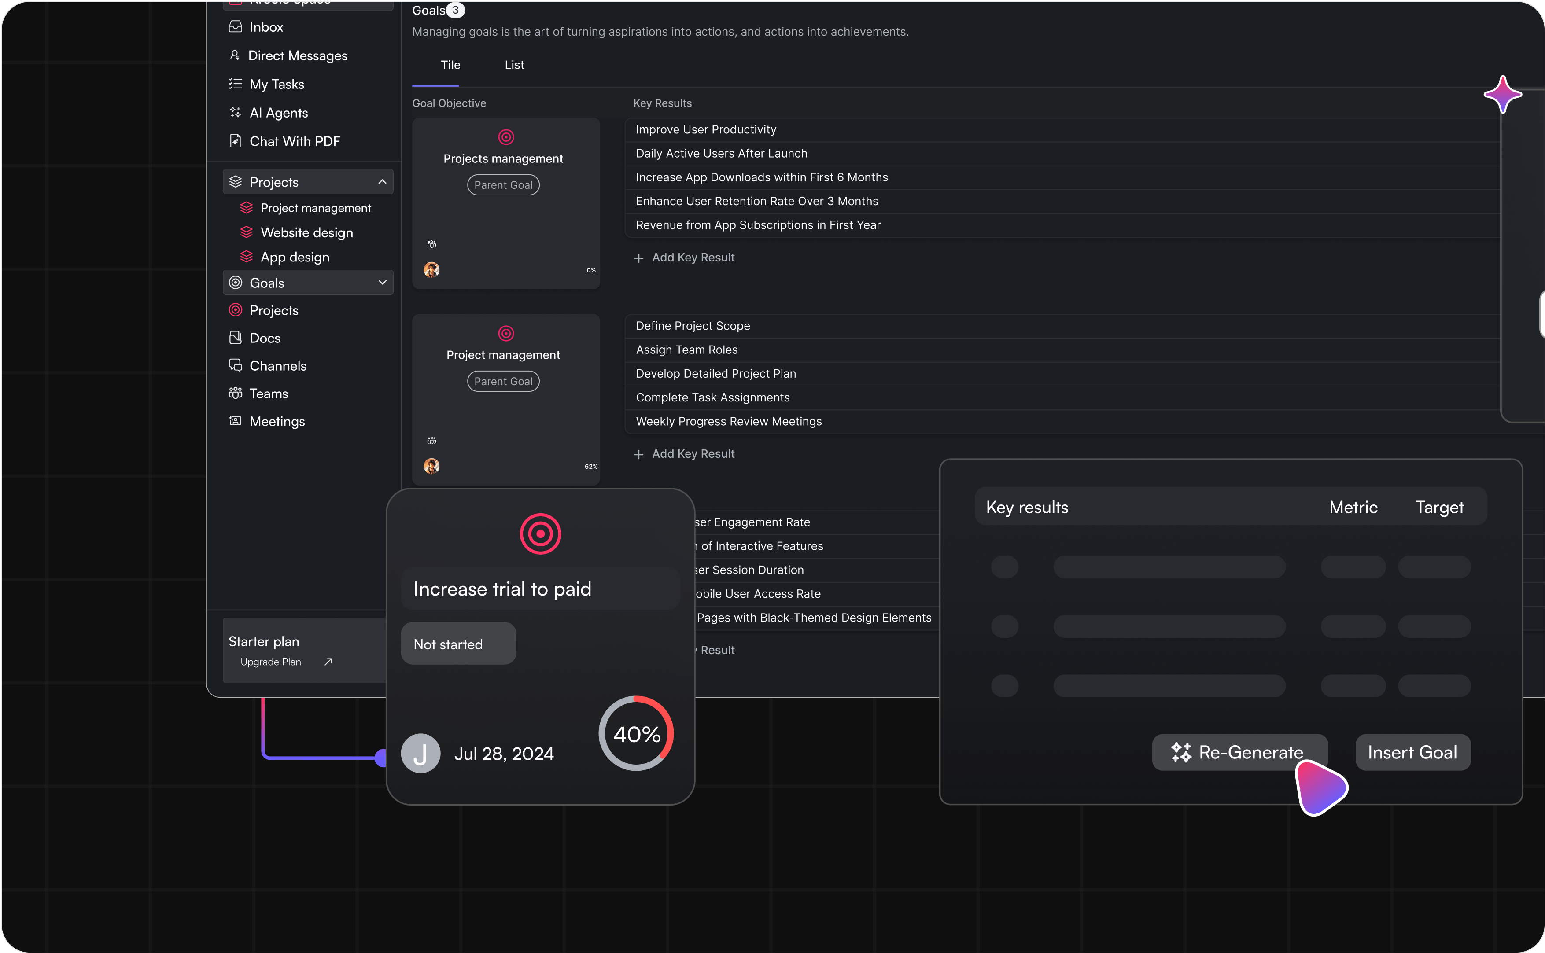Open the Not started status dropdown
This screenshot has width=1545, height=953.
[x=458, y=644]
